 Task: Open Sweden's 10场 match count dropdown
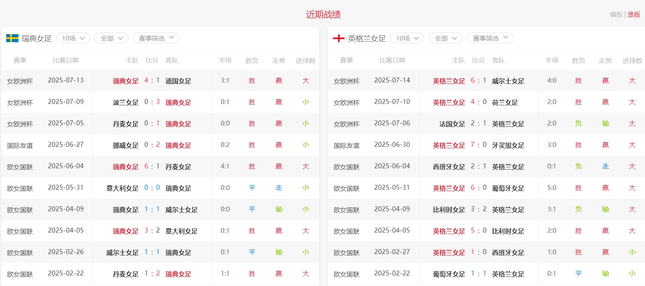73,38
